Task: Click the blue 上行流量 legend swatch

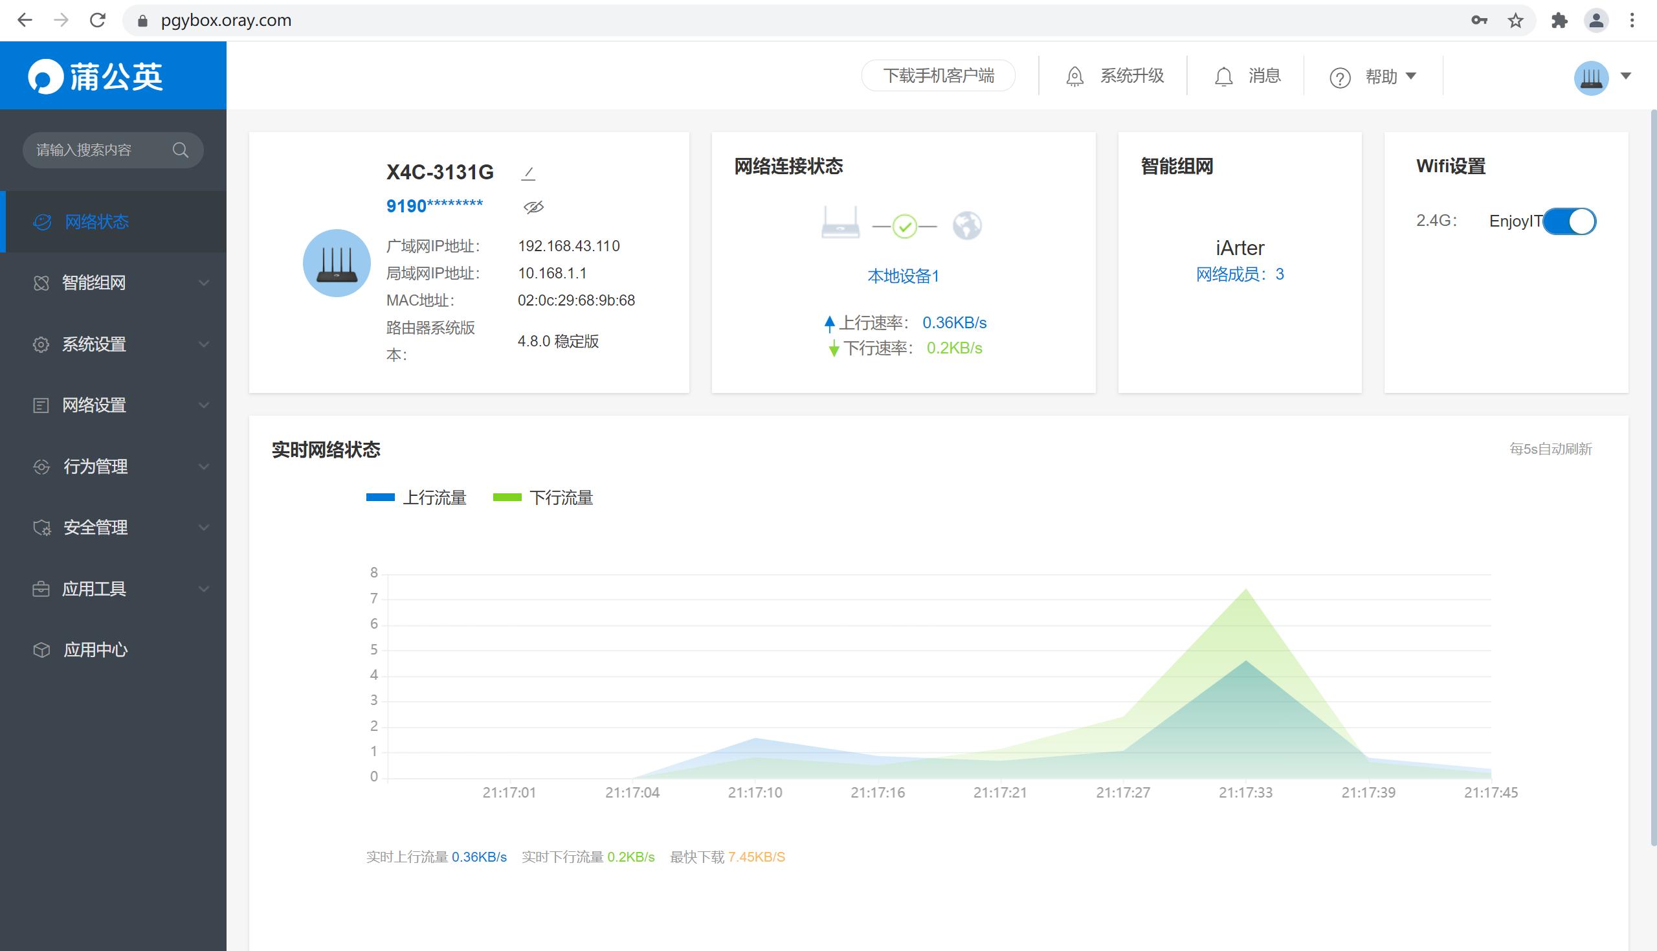Action: 381,497
